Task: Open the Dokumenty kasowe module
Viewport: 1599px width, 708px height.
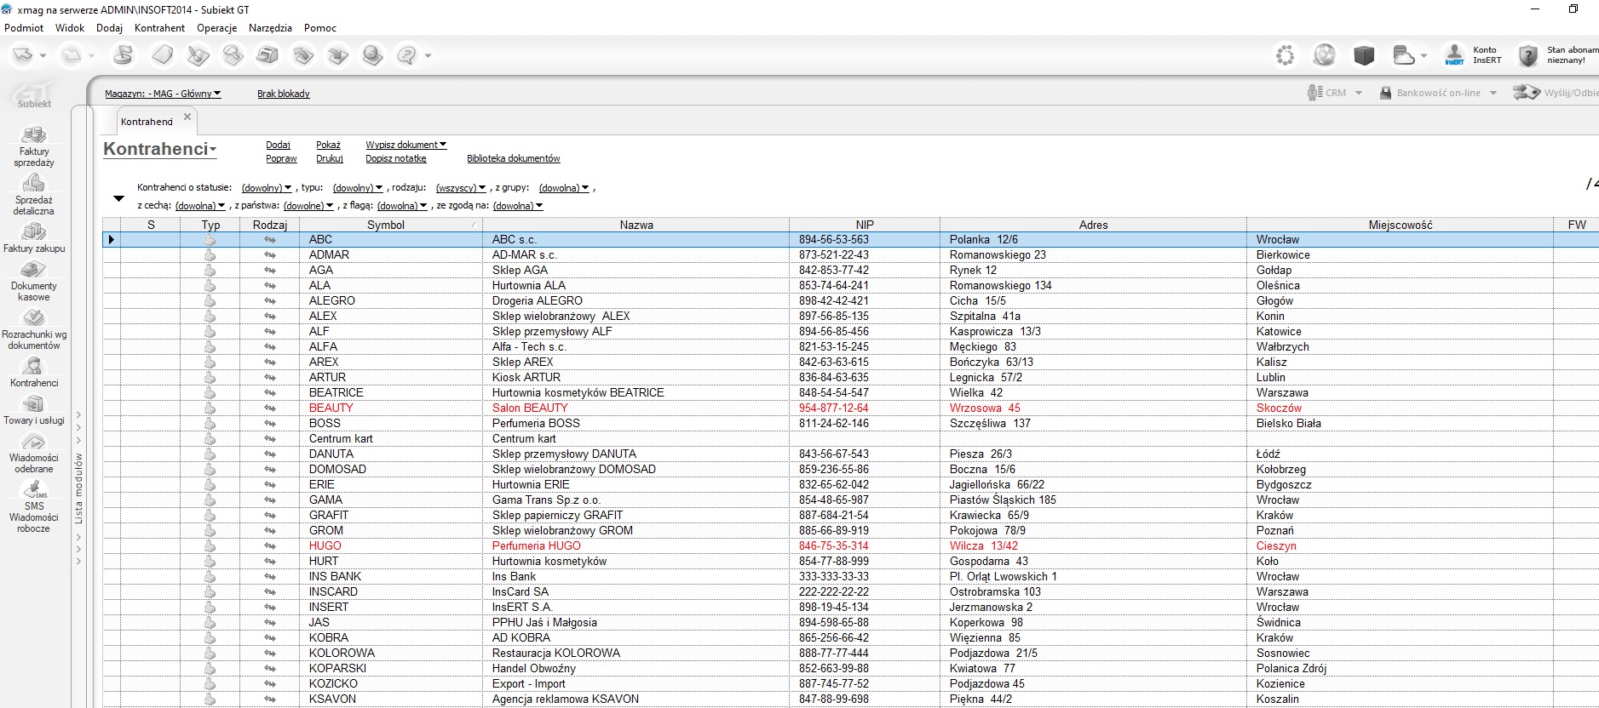Action: click(34, 281)
